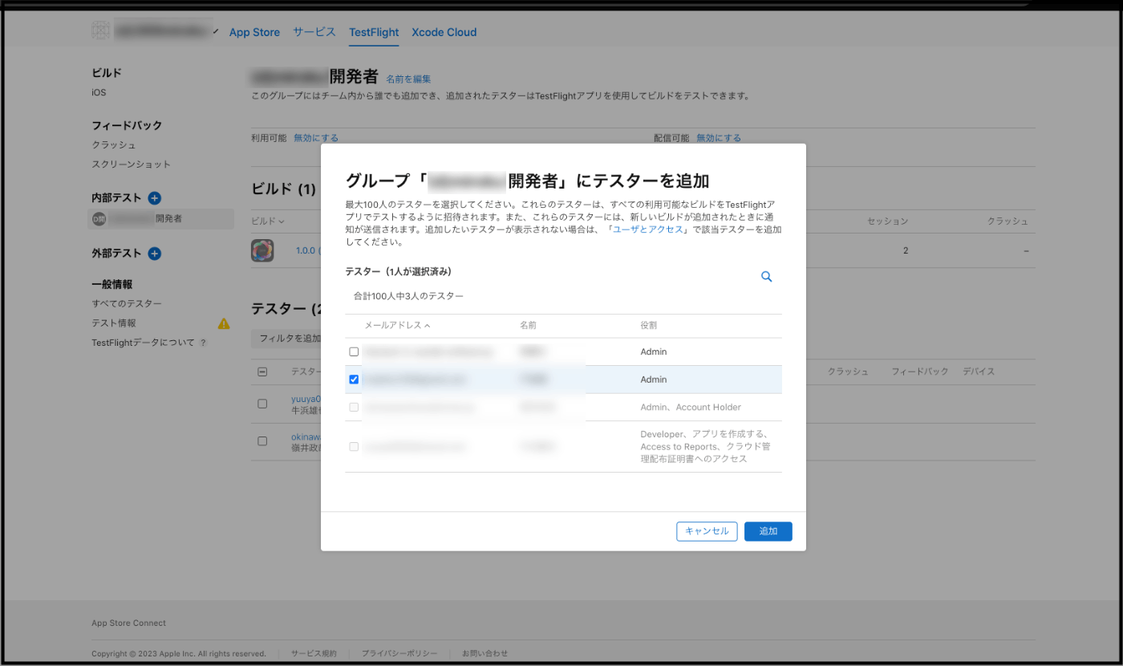Viewport: 1123px width, 666px height.
Task: Open the App Store tab
Action: (x=254, y=32)
